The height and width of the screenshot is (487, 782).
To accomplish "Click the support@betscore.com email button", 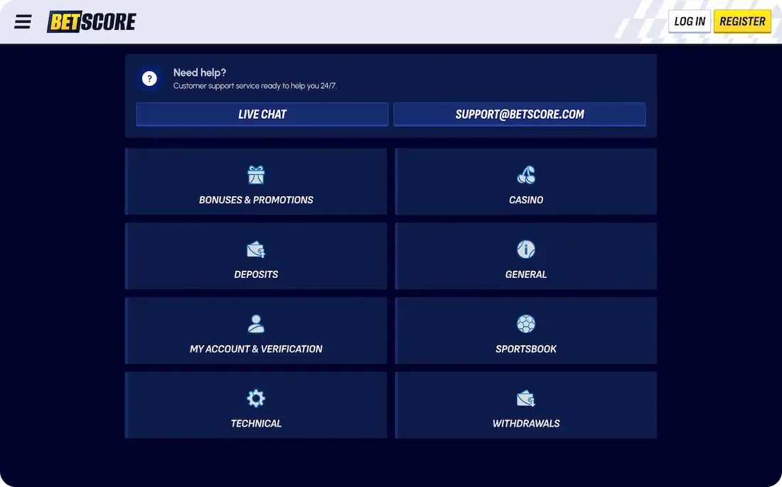I will pyautogui.click(x=520, y=114).
